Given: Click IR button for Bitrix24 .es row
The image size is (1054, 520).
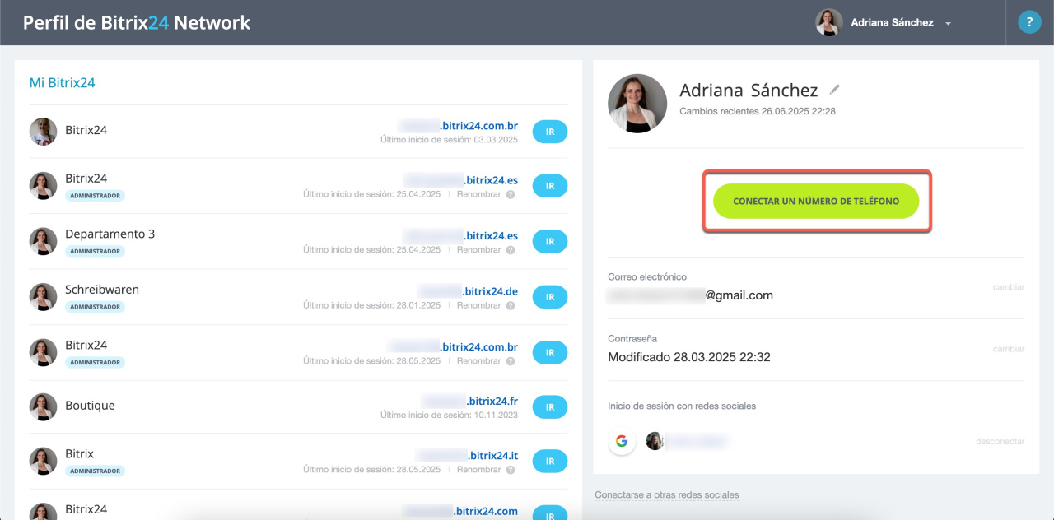Looking at the screenshot, I should [x=550, y=186].
